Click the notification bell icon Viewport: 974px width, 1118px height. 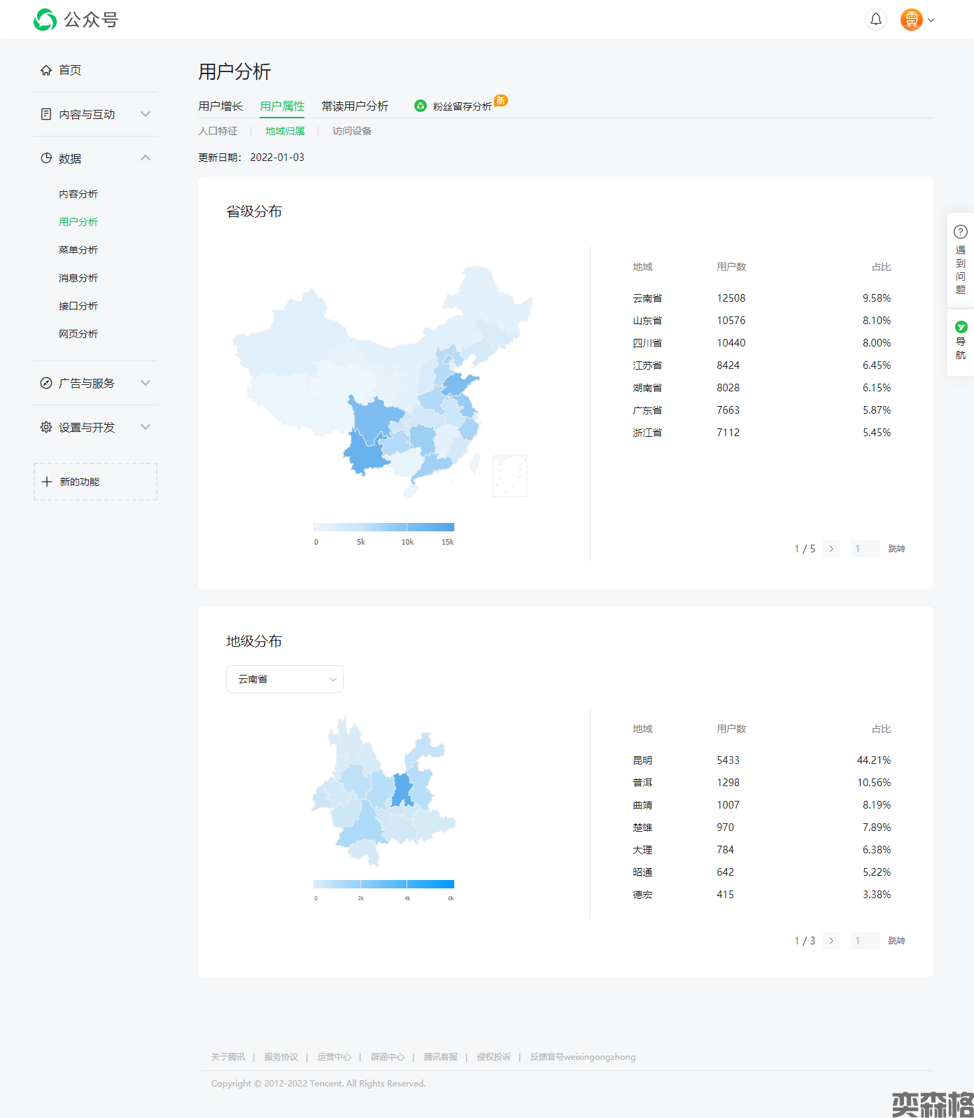pos(875,20)
